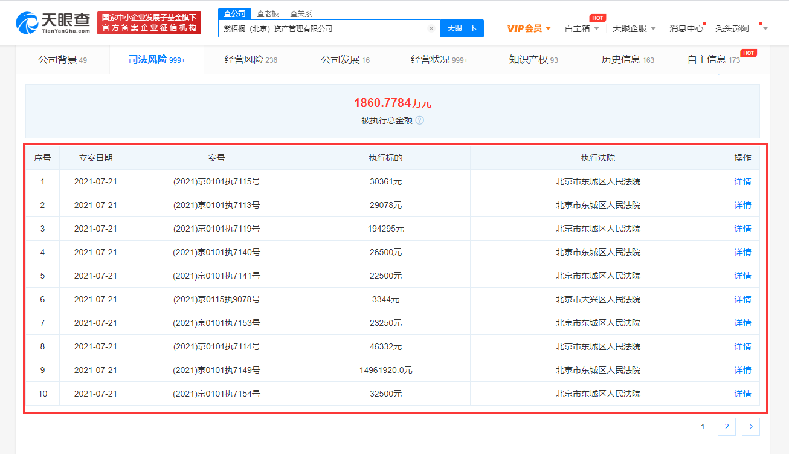
Task: Open the 公司背景 tab
Action: 62,60
